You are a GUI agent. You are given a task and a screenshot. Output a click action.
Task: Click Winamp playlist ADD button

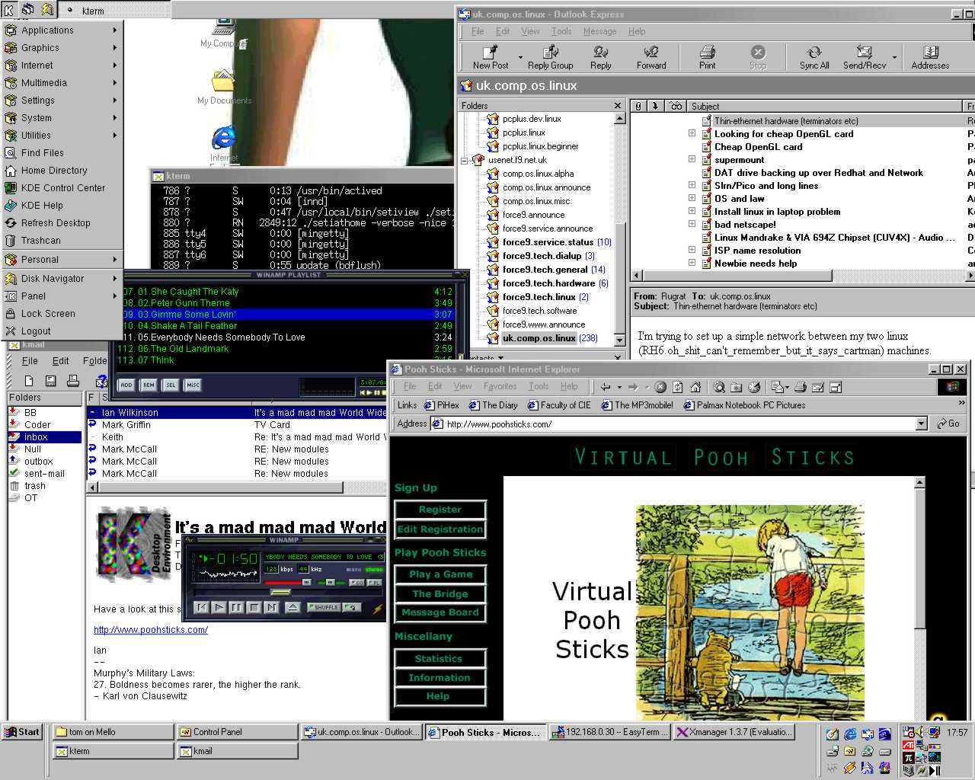click(126, 385)
